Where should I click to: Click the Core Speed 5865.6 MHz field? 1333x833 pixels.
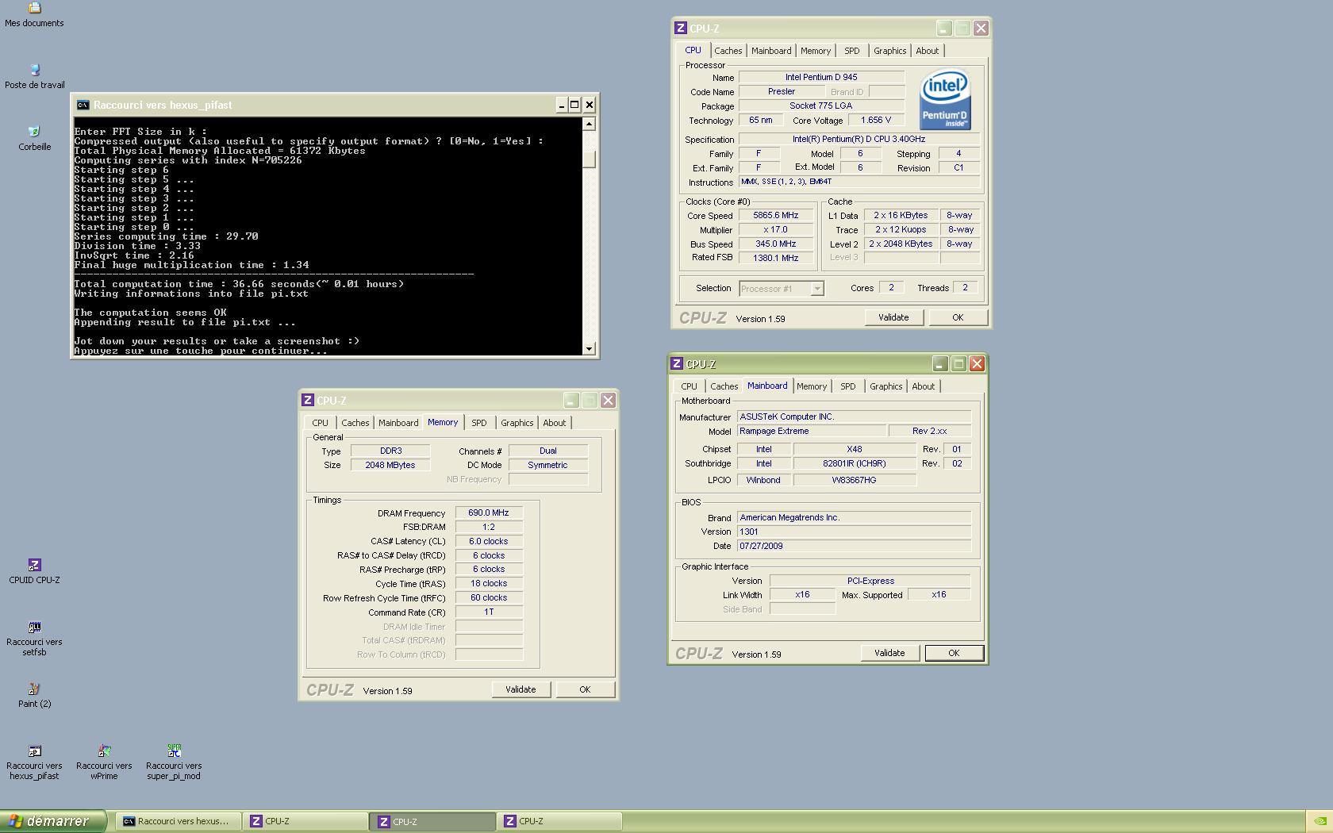pos(776,216)
